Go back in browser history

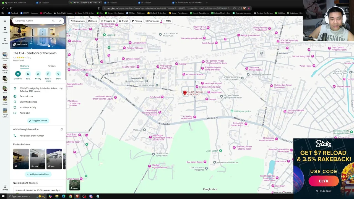pyautogui.click(x=3, y=8)
